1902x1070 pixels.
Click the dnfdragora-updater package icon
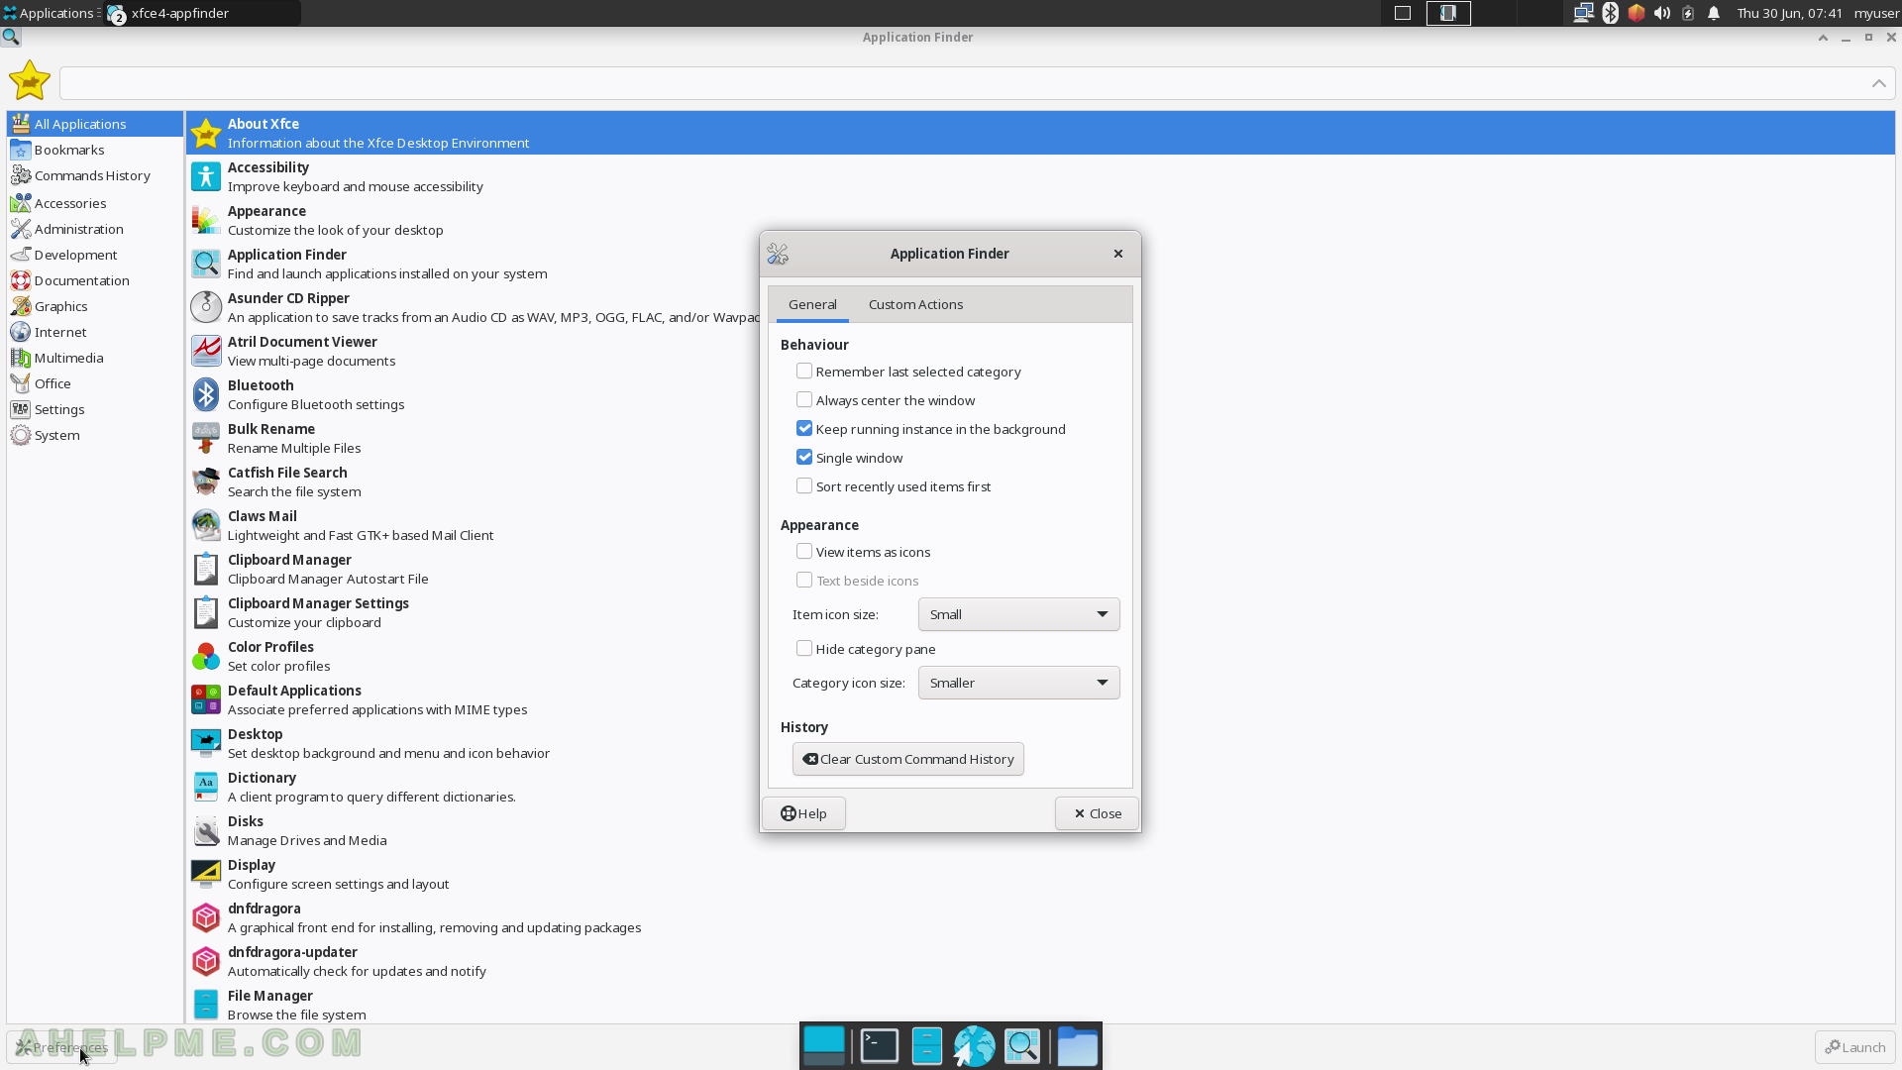206,961
